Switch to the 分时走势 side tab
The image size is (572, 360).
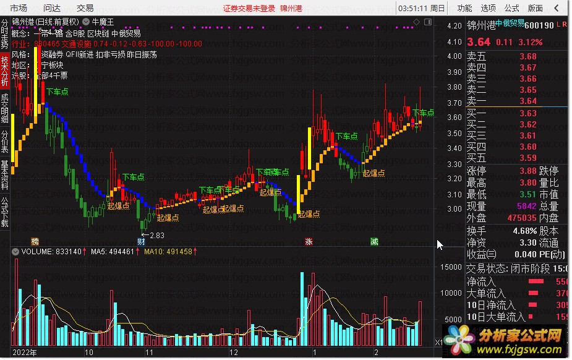pos(4,34)
